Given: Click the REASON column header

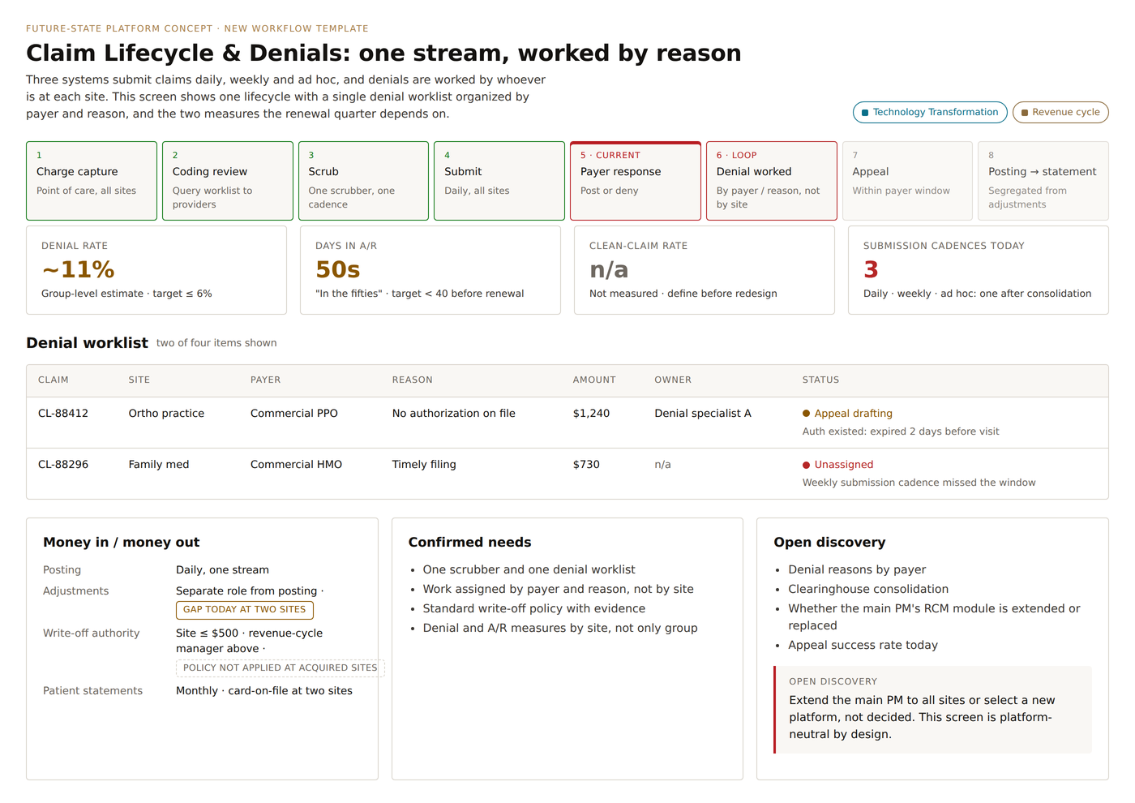Looking at the screenshot, I should click(x=413, y=380).
